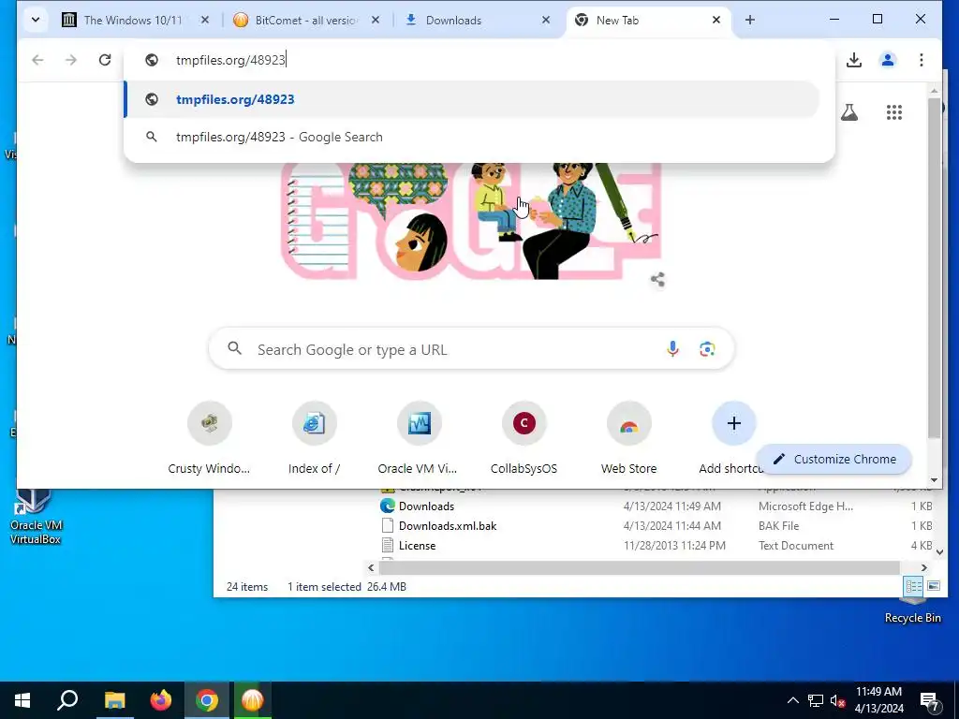Switch to Chrome in the taskbar

(207, 700)
